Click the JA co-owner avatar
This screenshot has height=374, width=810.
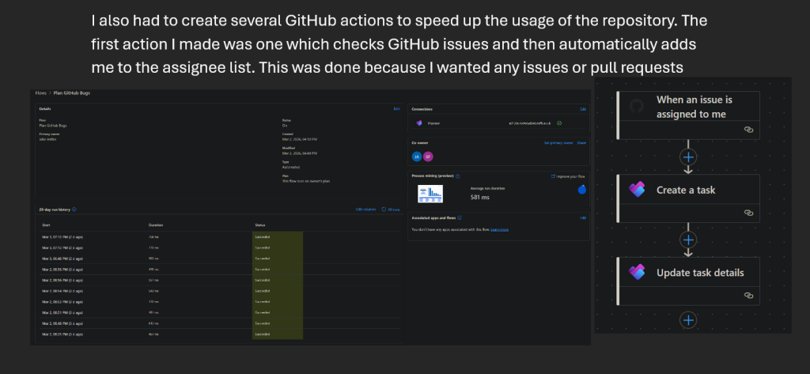[416, 157]
